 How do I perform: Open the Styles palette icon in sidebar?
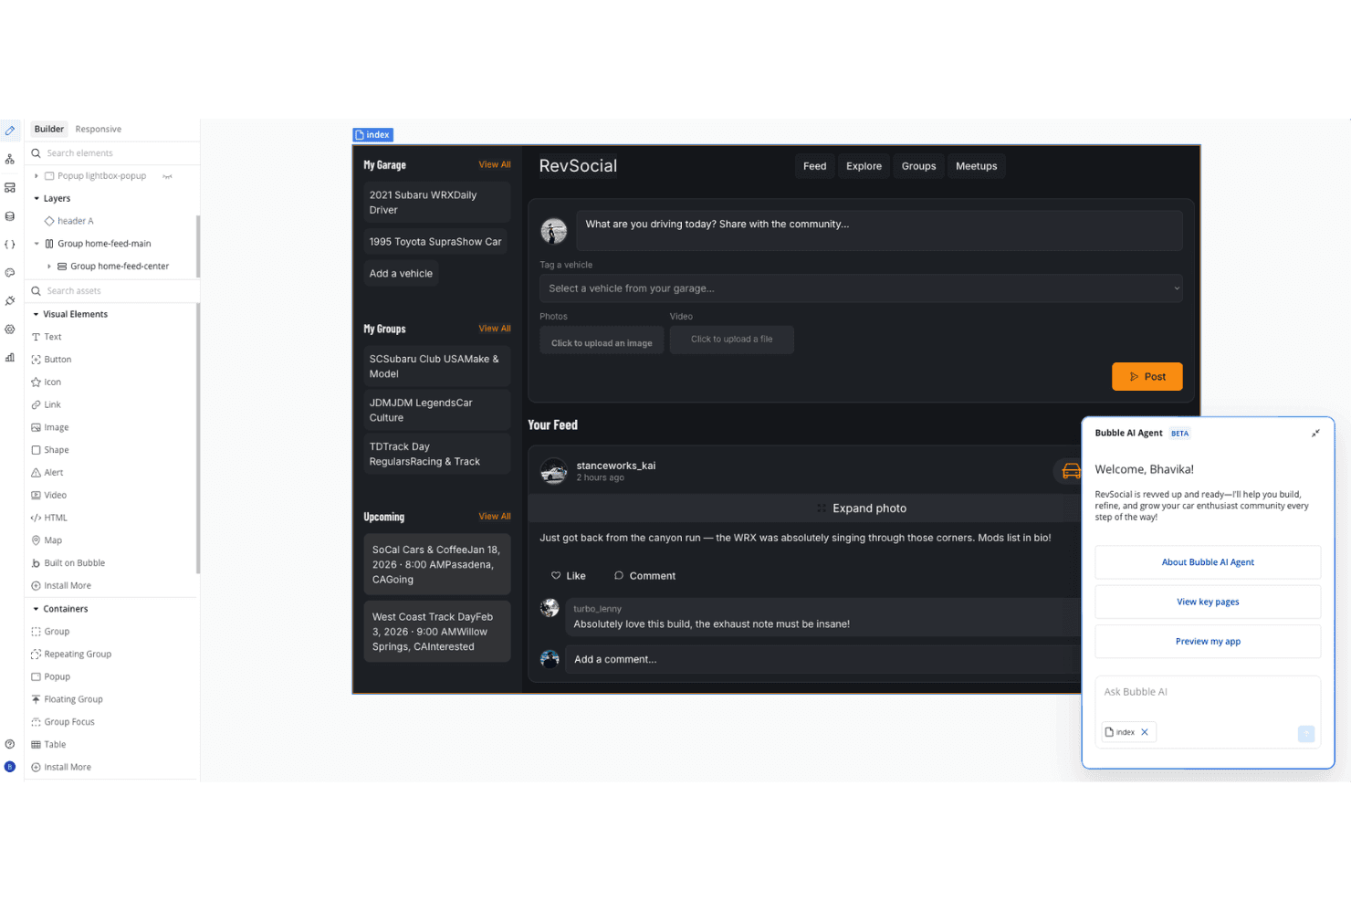pos(10,273)
